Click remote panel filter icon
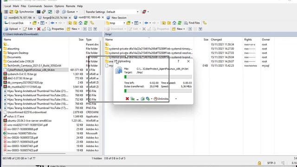Image resolution: width=297 pixels, height=167 pixels. (x=136, y=23)
